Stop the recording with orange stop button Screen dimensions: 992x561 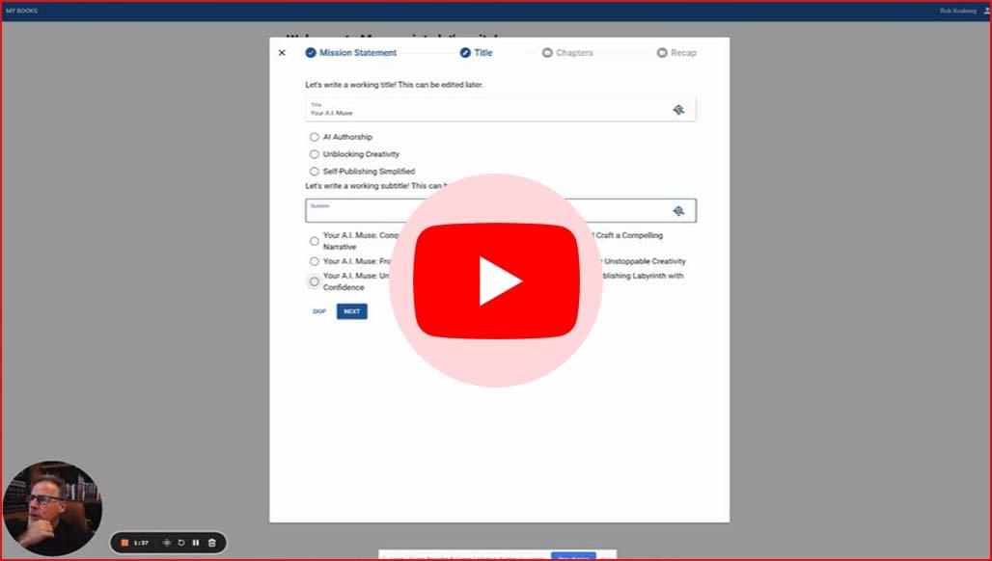[x=124, y=543]
